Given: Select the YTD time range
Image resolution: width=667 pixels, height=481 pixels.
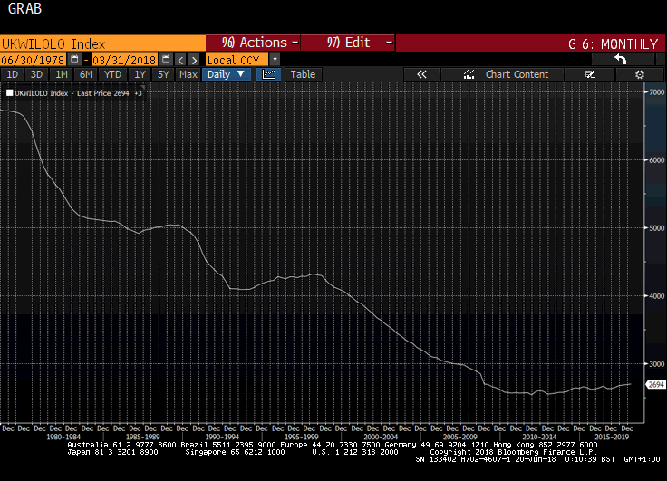Looking at the screenshot, I should (113, 74).
